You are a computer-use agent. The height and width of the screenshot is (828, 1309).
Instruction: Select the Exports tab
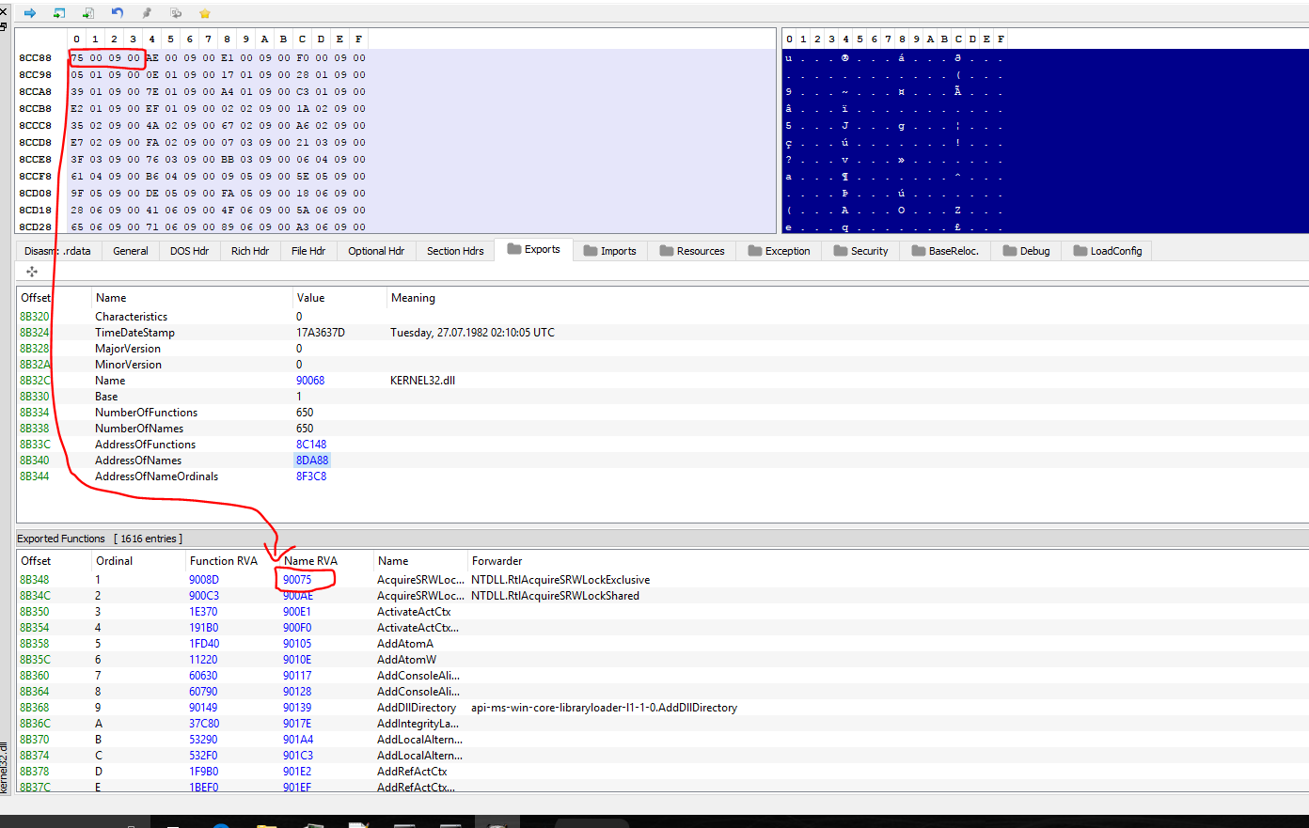click(534, 249)
